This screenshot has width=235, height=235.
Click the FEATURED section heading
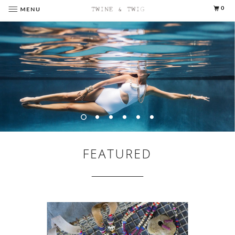coord(117,154)
